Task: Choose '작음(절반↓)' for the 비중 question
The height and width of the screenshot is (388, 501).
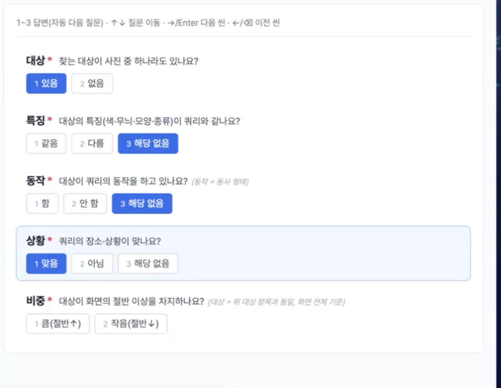Action: click(131, 324)
